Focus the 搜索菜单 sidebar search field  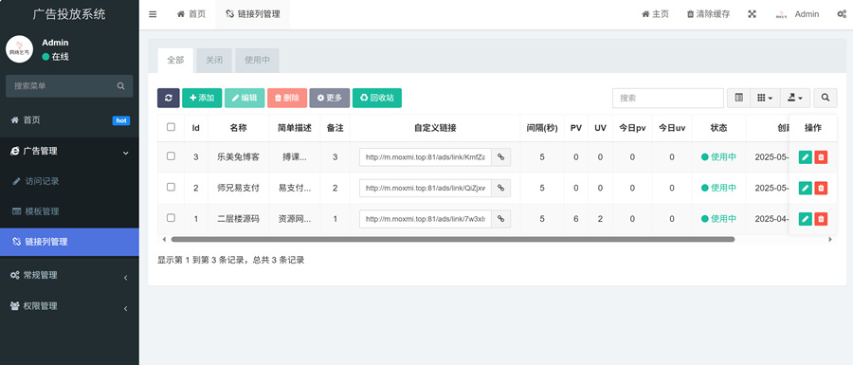[x=69, y=86]
